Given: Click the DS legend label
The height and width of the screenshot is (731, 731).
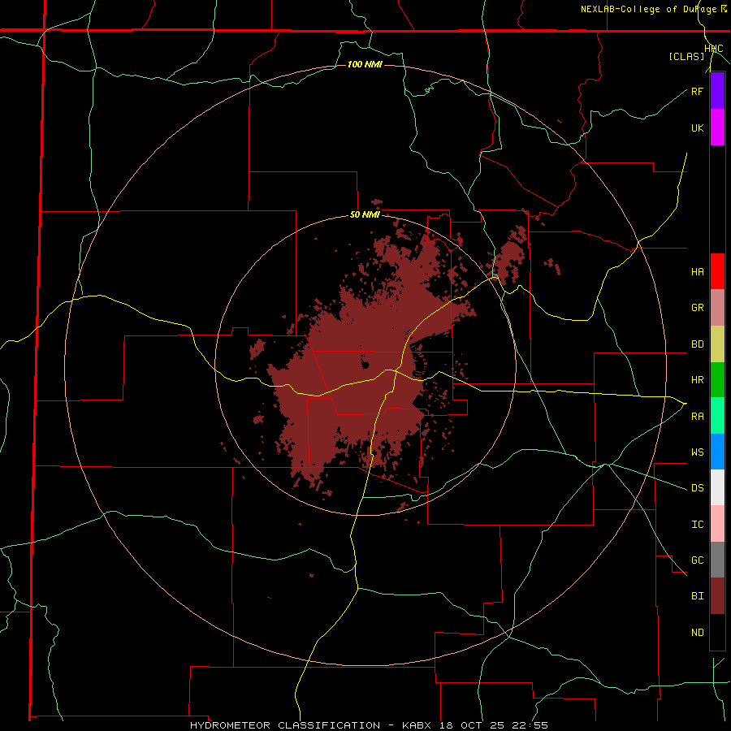Looking at the screenshot, I should pyautogui.click(x=697, y=488).
